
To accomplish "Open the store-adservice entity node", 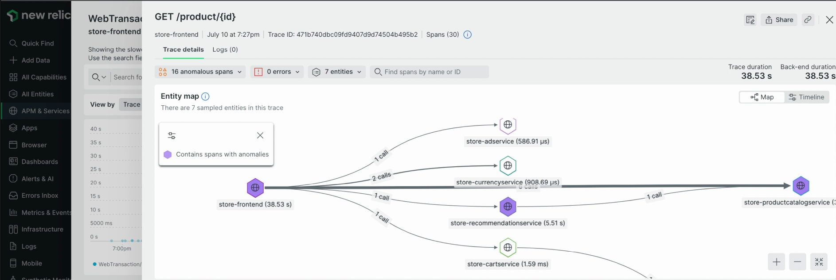I will pos(508,125).
